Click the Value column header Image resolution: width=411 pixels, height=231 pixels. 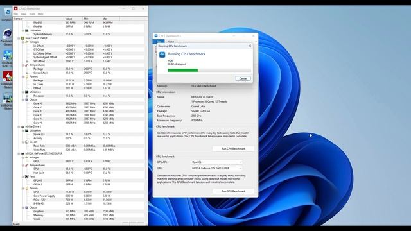coord(73,19)
